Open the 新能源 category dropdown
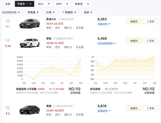The height and width of the screenshot is (123, 161). 88,4
